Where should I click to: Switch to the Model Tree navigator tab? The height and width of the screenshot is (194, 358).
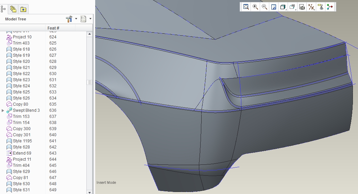(x=3, y=9)
